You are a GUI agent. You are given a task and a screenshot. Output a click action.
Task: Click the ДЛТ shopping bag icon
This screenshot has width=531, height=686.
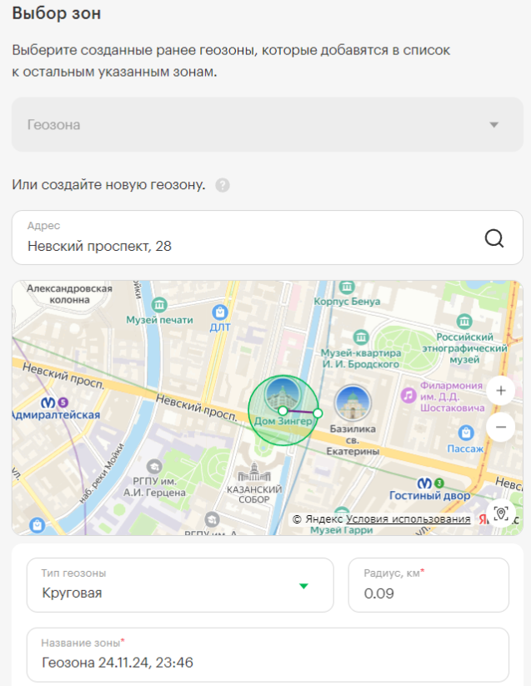(x=220, y=313)
